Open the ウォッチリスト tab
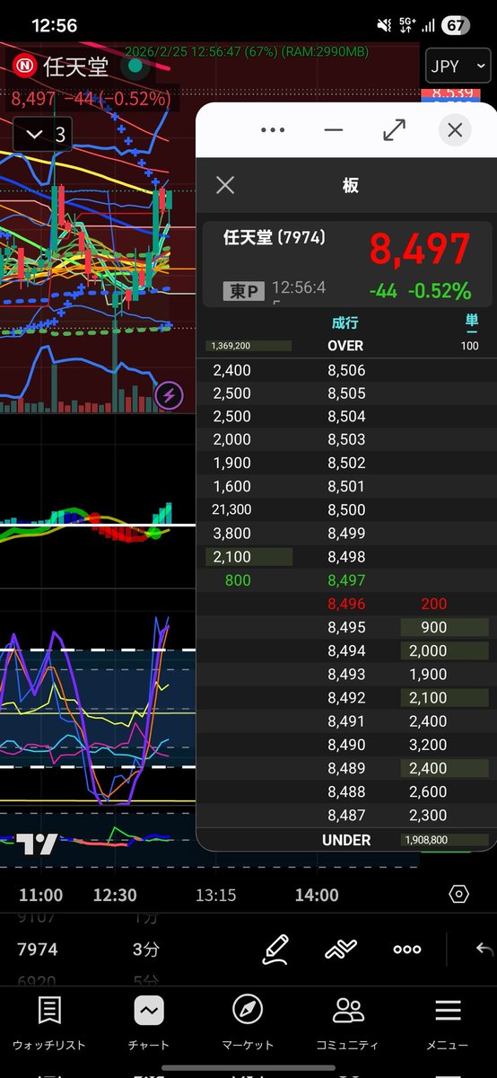Screen dimensions: 497x1078 point(49,1024)
